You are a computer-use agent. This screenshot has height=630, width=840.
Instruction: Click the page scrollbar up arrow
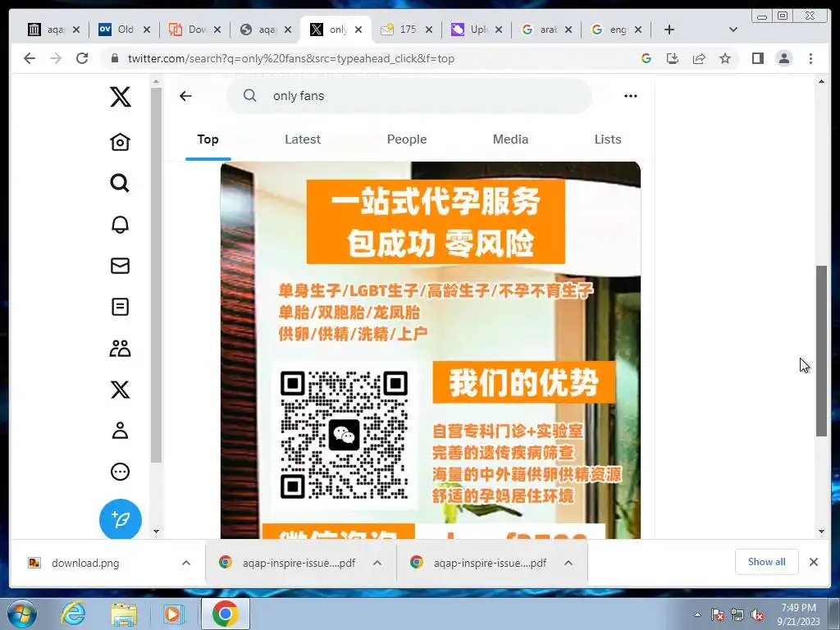[822, 81]
